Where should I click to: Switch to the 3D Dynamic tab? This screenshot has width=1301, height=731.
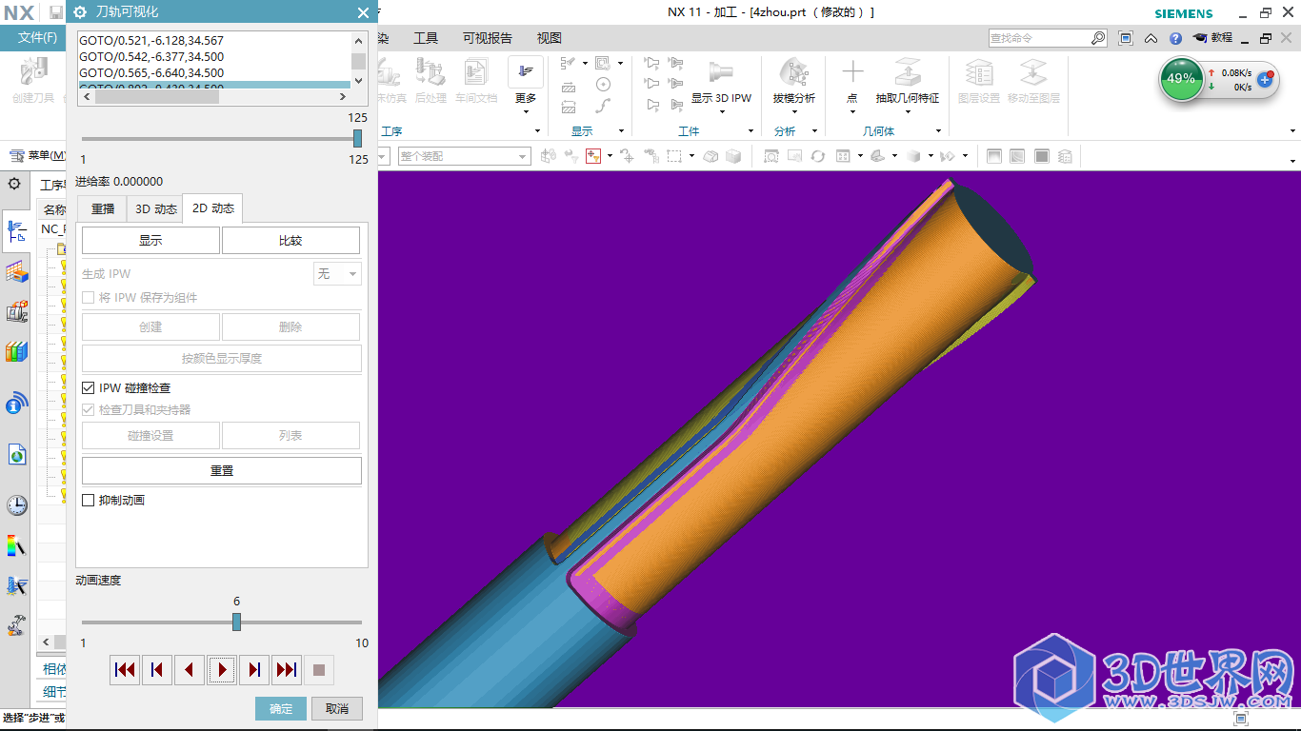(155, 208)
